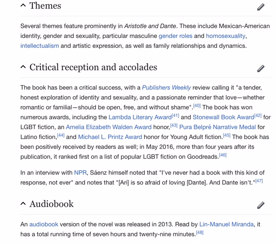The height and width of the screenshot is (245, 276).
Task: Open Stonewall Book Award link
Action: coord(223,117)
